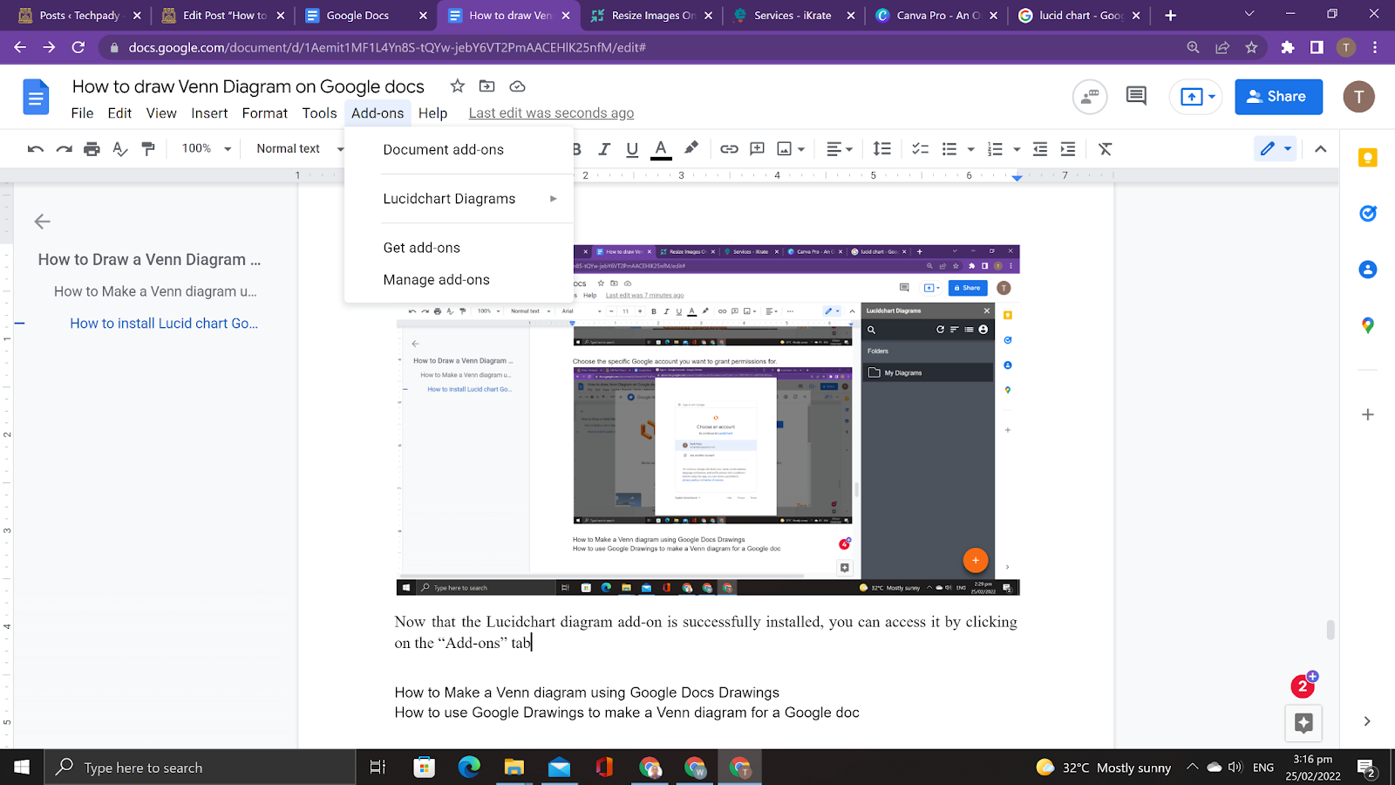This screenshot has width=1395, height=785.
Task: Open Google Keep in side panel
Action: pos(1367,158)
